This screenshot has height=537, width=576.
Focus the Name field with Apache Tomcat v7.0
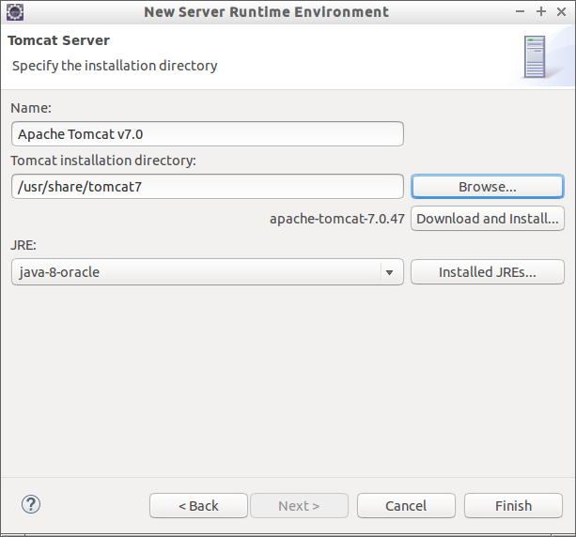(x=208, y=134)
